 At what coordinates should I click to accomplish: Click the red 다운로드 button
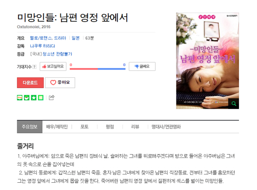click(x=30, y=82)
